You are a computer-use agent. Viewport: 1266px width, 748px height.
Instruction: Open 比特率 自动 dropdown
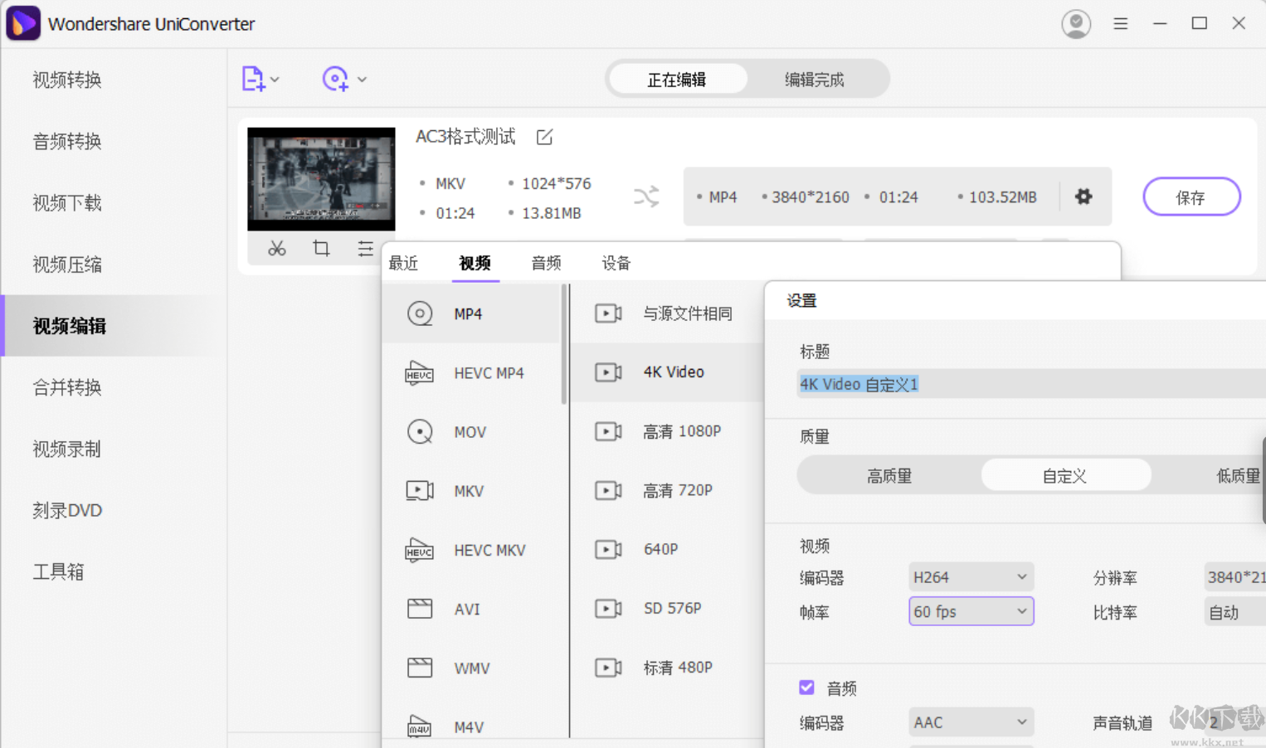1234,612
